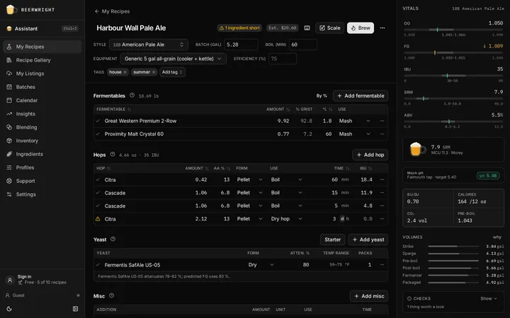Click the Insights chart icon
This screenshot has width=510, height=318.
pos(9,114)
